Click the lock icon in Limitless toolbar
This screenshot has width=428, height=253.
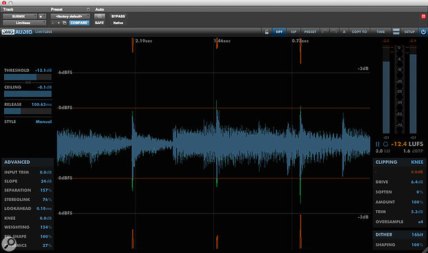(266, 32)
